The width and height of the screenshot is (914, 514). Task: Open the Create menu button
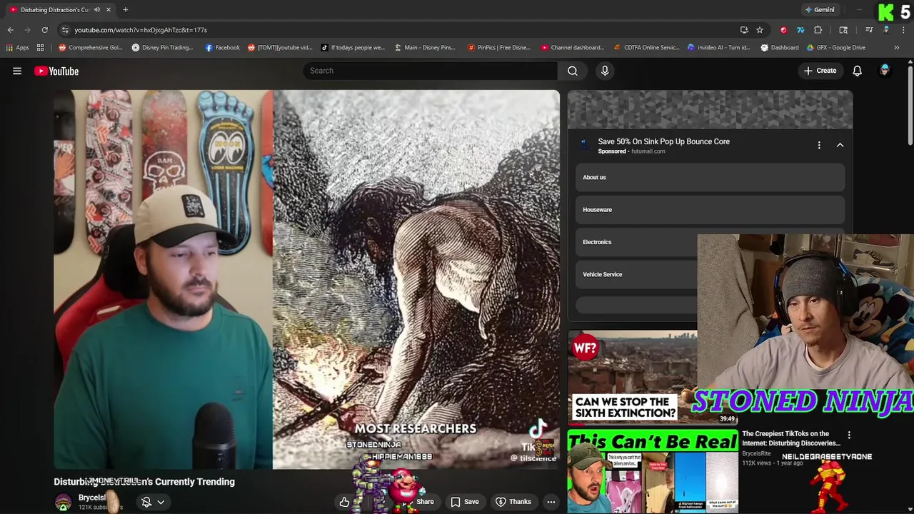click(x=820, y=71)
